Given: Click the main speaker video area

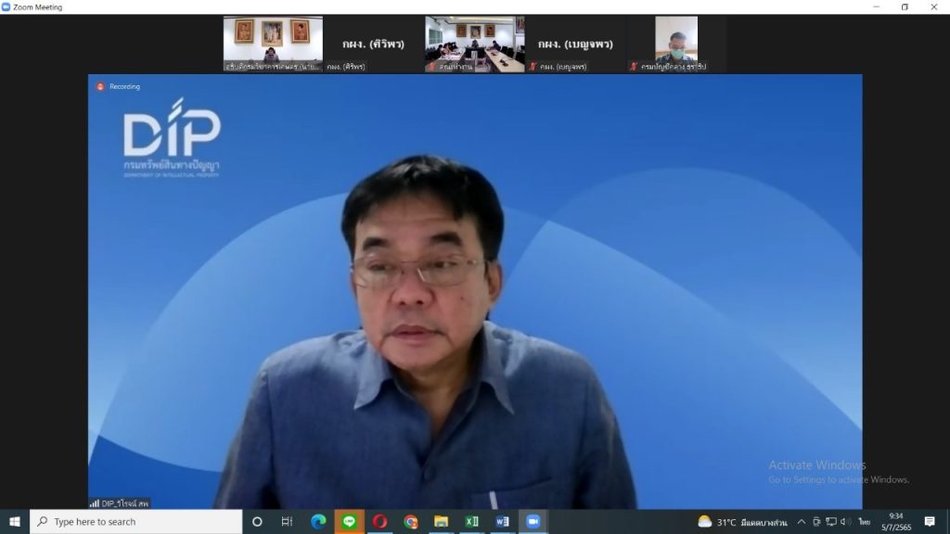Looking at the screenshot, I should (x=475, y=291).
